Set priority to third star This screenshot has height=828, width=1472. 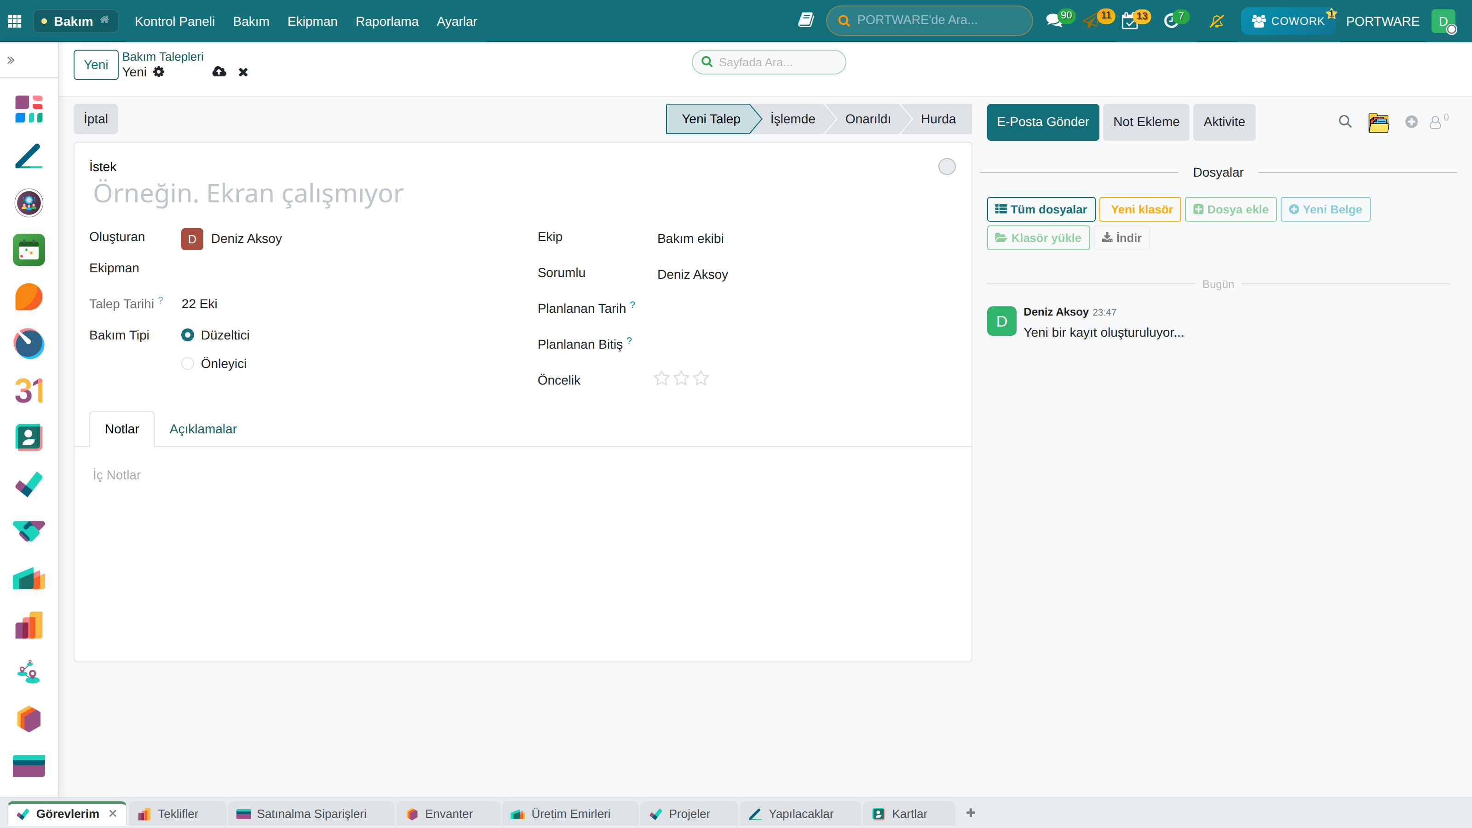click(x=701, y=378)
